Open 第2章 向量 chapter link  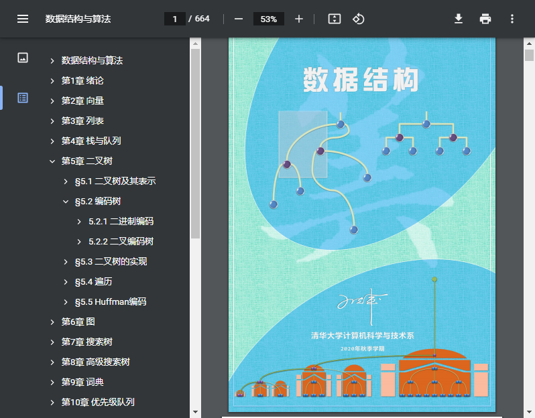coord(82,100)
